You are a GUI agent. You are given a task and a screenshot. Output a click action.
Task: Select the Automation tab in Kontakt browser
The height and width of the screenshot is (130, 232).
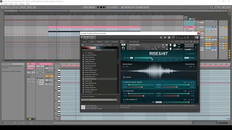click(115, 42)
